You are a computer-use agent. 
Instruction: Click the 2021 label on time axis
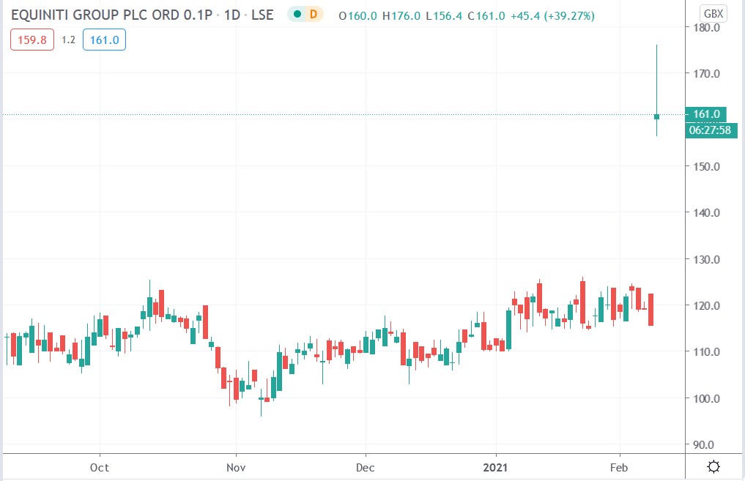(495, 468)
